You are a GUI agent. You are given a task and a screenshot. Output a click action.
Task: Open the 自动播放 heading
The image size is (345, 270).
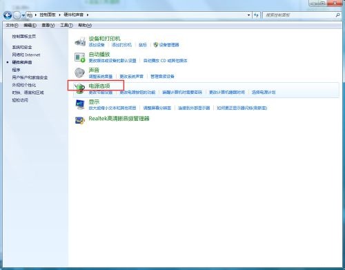pos(99,55)
